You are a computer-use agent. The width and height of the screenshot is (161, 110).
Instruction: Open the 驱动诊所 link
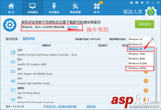click(x=61, y=106)
